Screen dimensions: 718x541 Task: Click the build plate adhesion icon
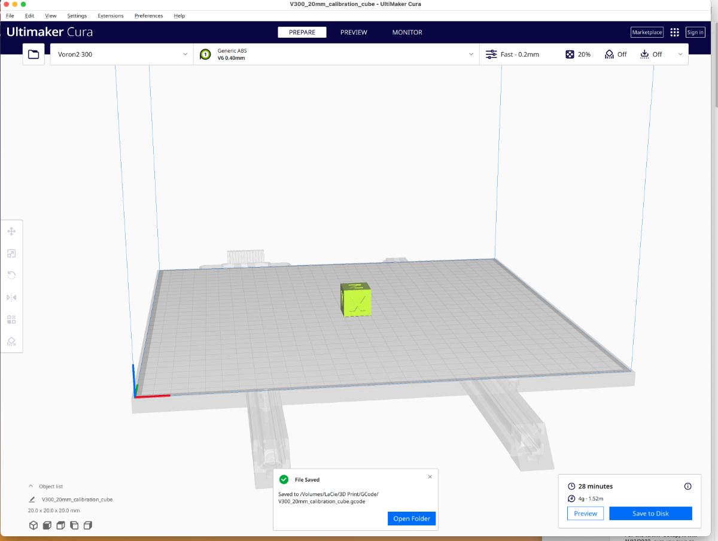(x=644, y=54)
